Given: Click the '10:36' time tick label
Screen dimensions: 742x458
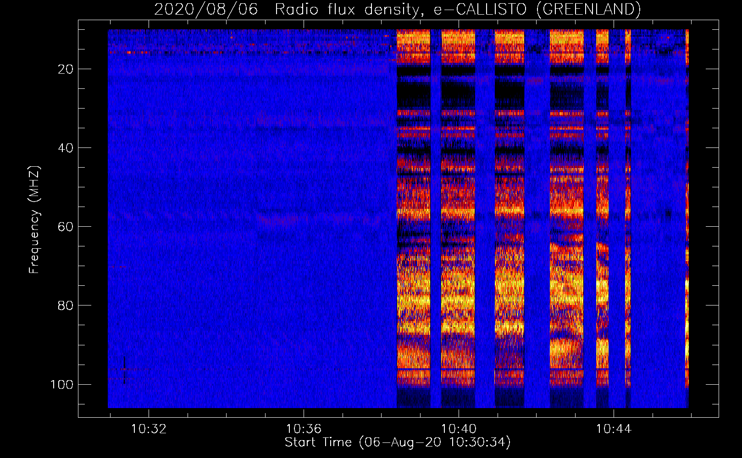Looking at the screenshot, I should (304, 429).
